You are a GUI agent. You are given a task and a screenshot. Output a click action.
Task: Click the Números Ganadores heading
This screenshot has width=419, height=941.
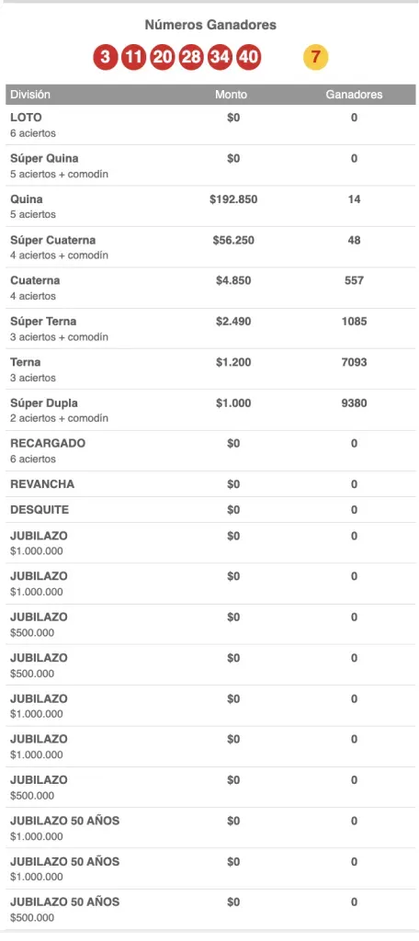(210, 25)
